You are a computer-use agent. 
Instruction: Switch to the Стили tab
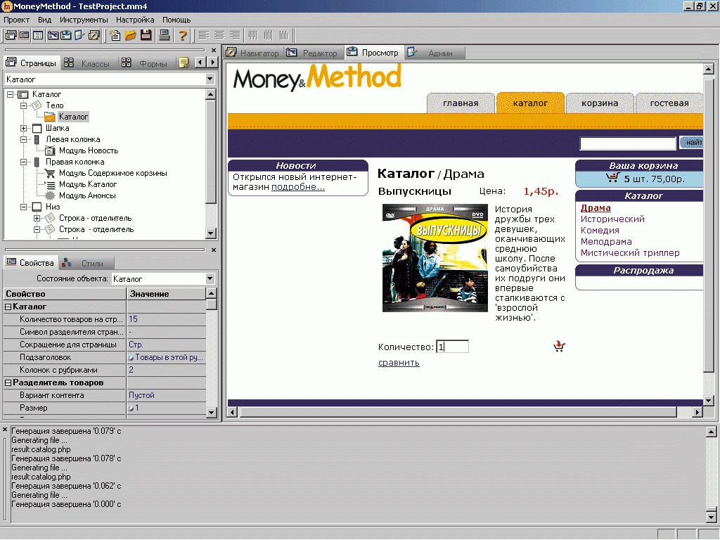pyautogui.click(x=86, y=263)
